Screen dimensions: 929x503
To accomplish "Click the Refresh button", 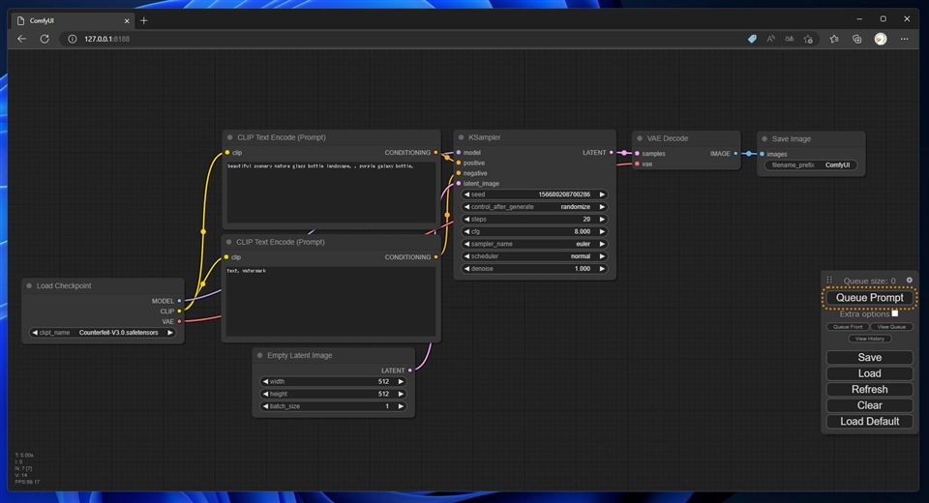I will [x=869, y=389].
